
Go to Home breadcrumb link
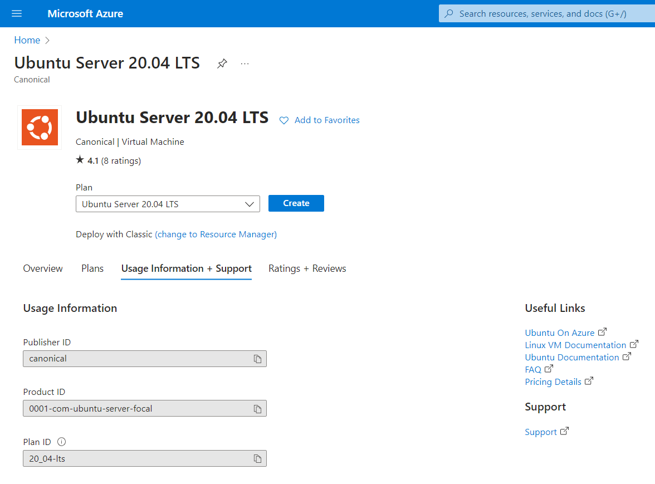[27, 40]
